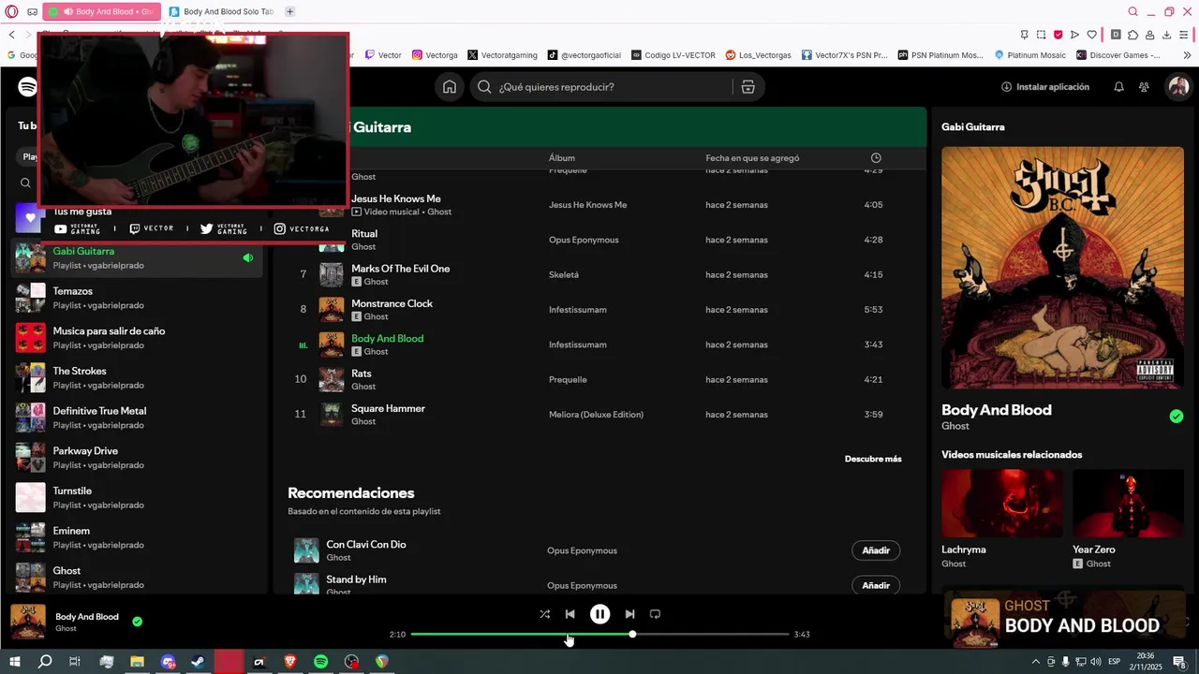Add Con Clavi Con Dio with Añadir
Screen dimensions: 1199x674
(x=876, y=550)
